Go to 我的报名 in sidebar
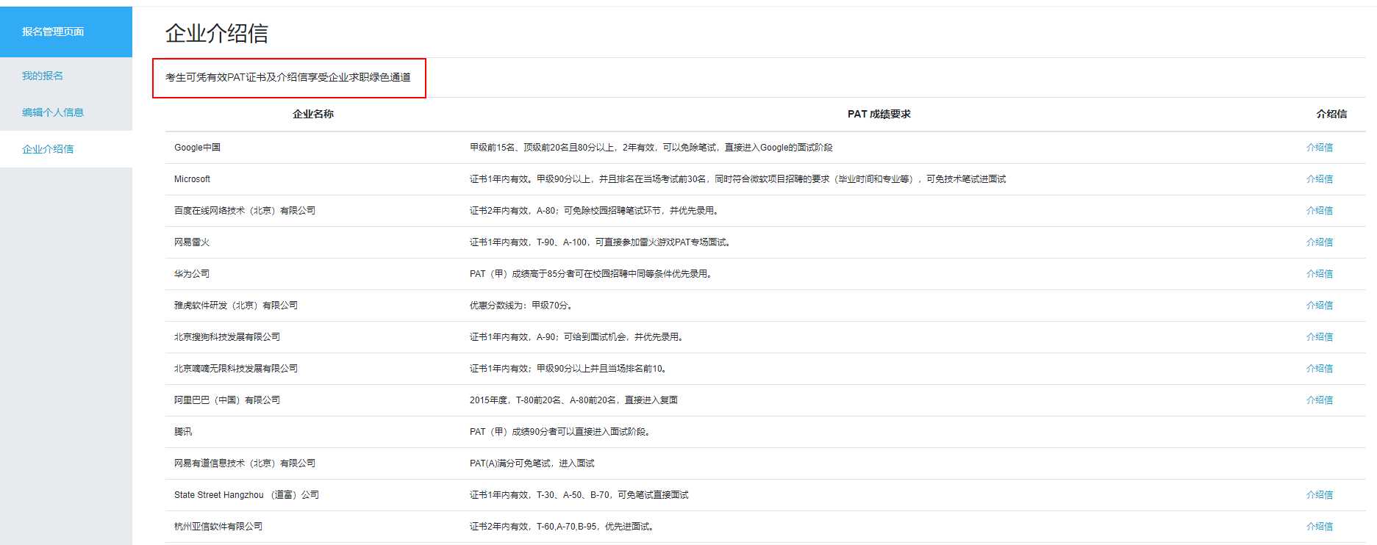This screenshot has width=1377, height=545. coord(43,76)
